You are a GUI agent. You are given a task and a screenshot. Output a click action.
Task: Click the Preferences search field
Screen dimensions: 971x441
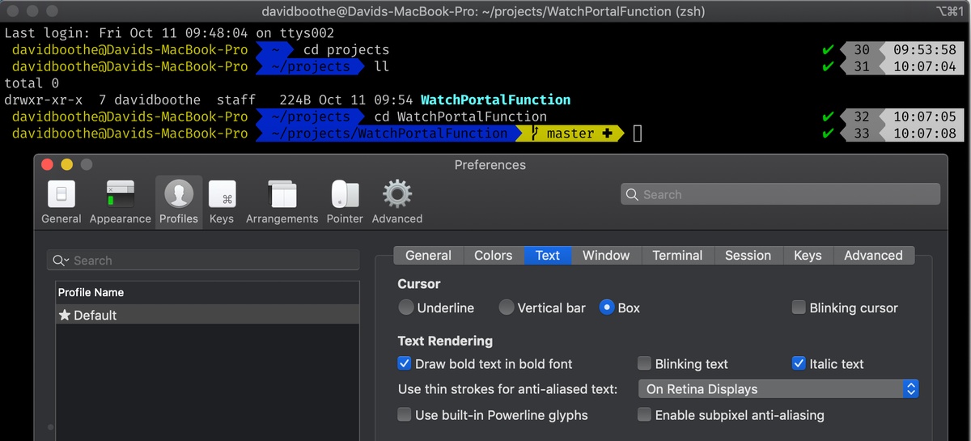[x=780, y=194]
